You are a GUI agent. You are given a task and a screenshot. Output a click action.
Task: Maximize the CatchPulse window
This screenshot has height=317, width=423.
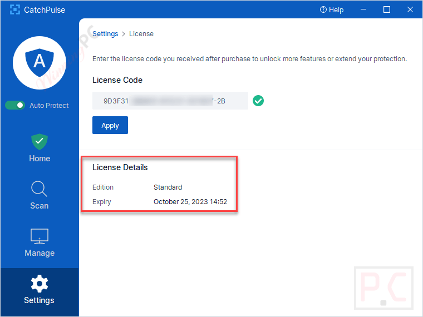coord(387,9)
